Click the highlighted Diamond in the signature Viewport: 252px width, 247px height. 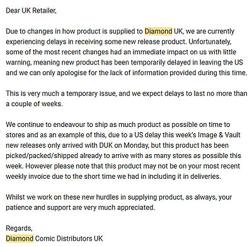[x=20, y=239]
